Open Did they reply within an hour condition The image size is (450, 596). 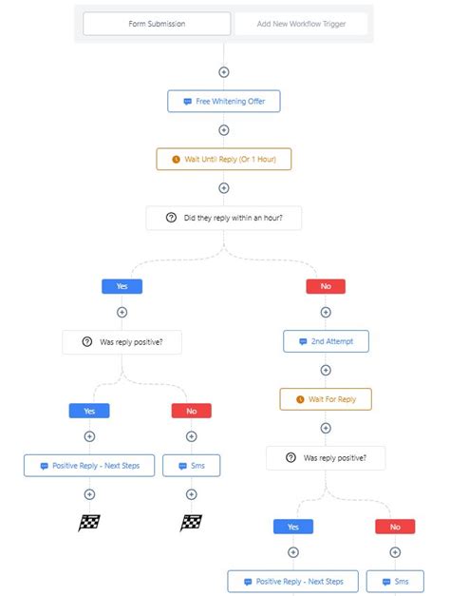click(224, 218)
